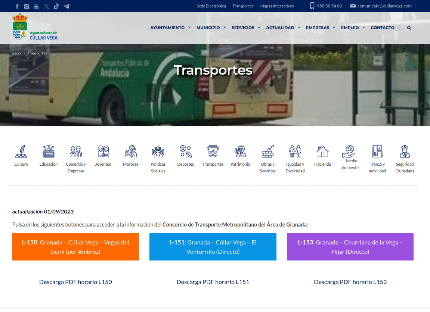Open Sede Electrónica link in top bar
The width and height of the screenshot is (430, 312).
tap(211, 6)
